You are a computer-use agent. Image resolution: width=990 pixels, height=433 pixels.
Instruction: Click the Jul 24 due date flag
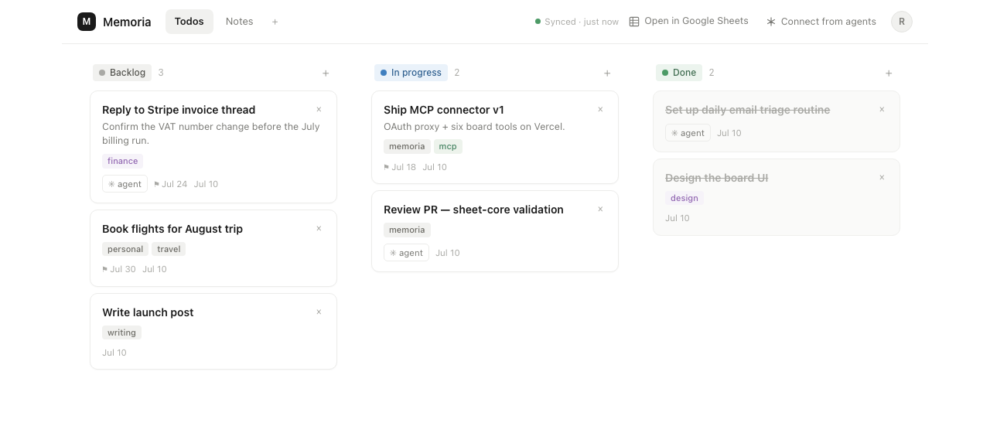coord(170,184)
